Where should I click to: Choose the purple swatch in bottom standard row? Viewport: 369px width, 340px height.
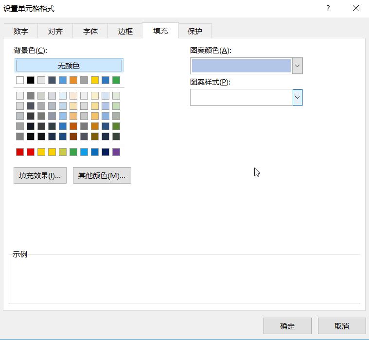116,152
